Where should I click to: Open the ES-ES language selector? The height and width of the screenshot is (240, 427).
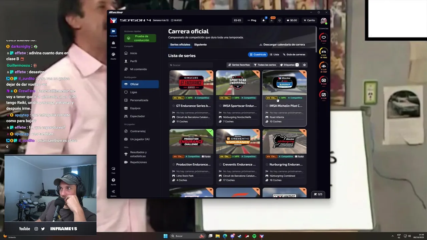click(238, 20)
